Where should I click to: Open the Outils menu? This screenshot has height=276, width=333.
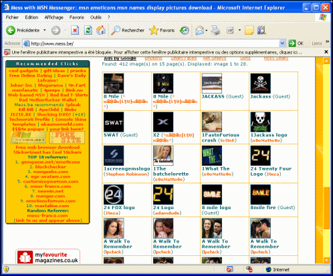pos(96,17)
